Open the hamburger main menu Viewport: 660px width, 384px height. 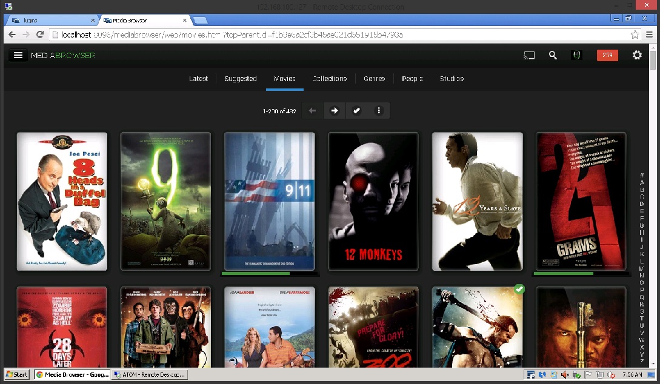[x=18, y=55]
